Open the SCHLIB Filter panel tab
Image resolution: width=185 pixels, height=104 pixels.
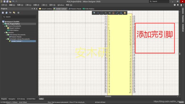[31, 99]
